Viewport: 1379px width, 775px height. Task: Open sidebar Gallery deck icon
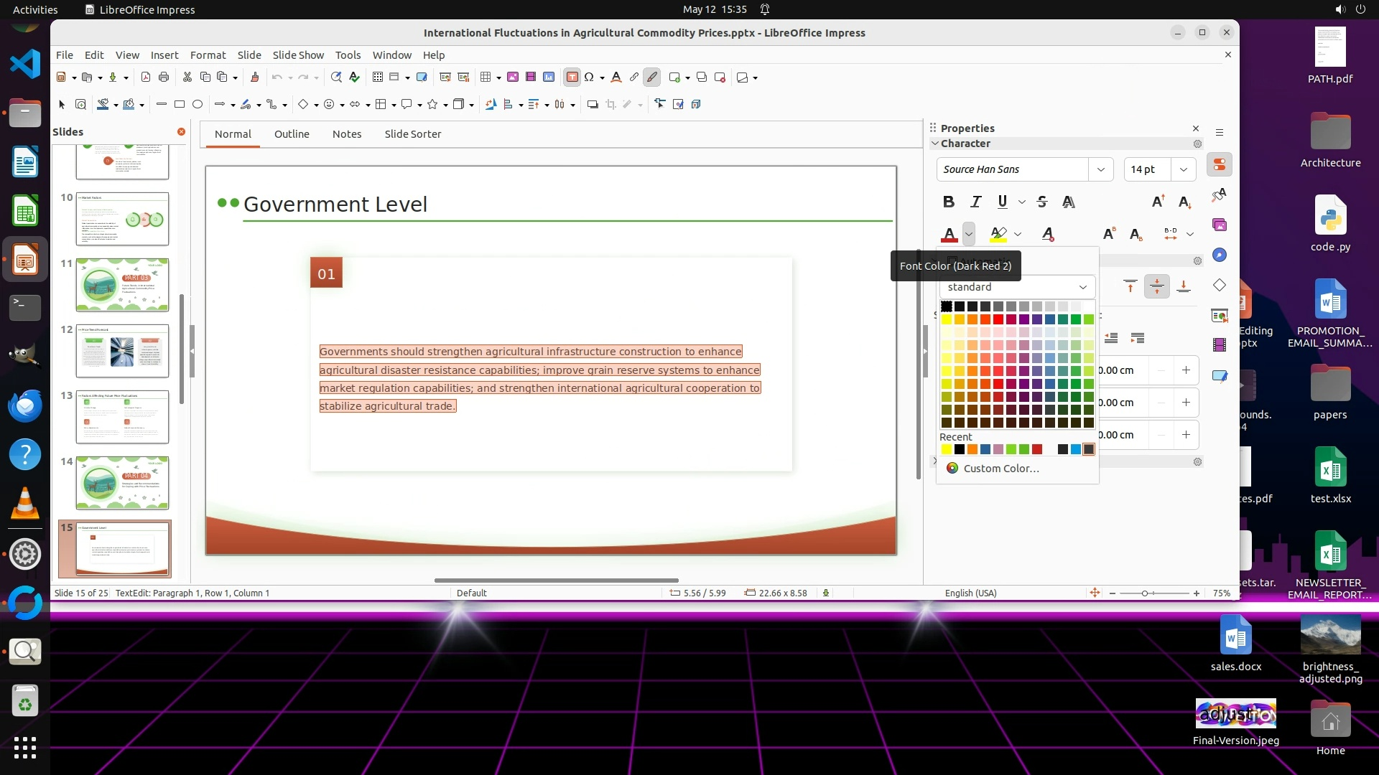coord(1220,225)
